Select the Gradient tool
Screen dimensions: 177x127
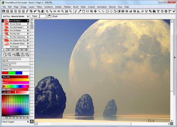[x=119, y=11]
